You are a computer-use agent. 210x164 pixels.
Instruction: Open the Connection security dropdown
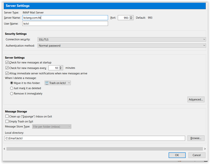coord(121,39)
